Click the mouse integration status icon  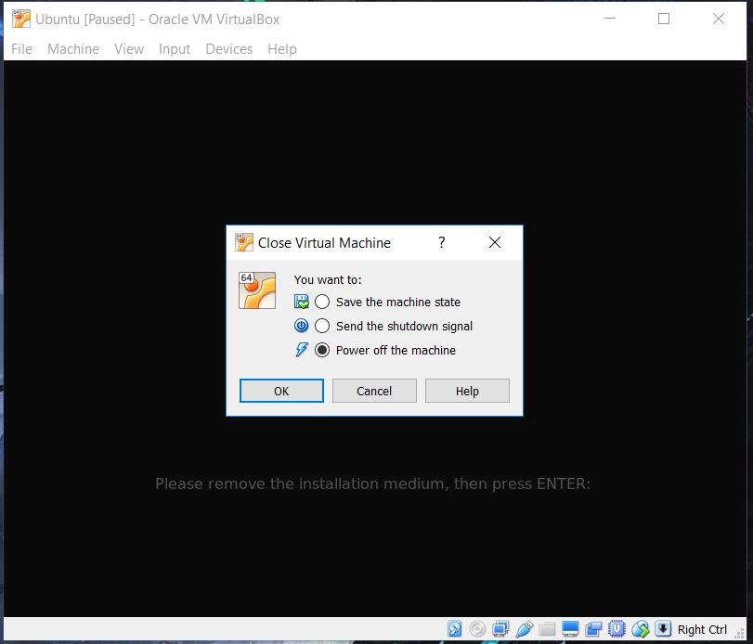[x=640, y=628]
